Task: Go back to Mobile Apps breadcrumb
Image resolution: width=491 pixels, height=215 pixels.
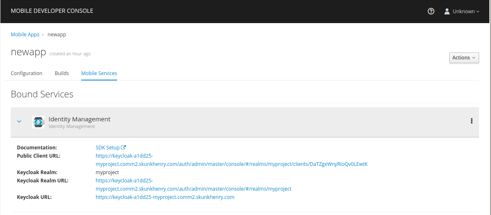Action: [x=25, y=35]
